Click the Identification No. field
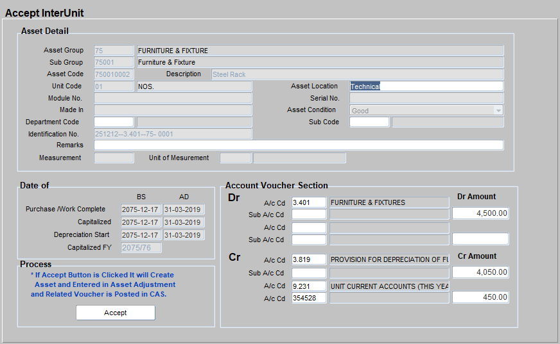 tap(173, 134)
